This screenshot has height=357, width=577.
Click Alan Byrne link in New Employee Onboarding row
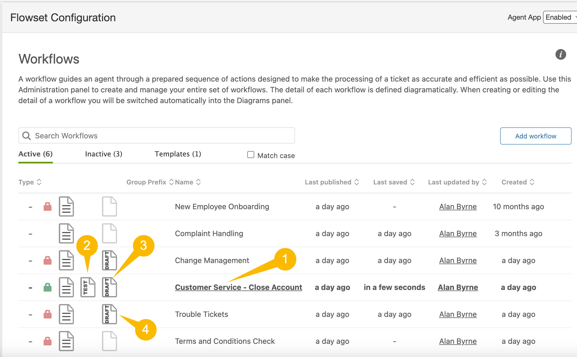[x=458, y=206]
